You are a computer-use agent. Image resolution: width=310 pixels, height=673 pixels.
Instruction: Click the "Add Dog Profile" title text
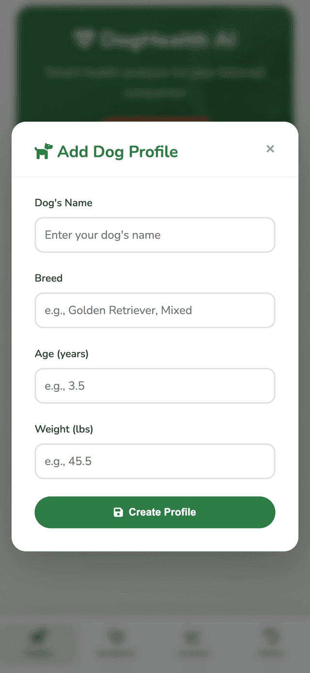[x=117, y=151]
